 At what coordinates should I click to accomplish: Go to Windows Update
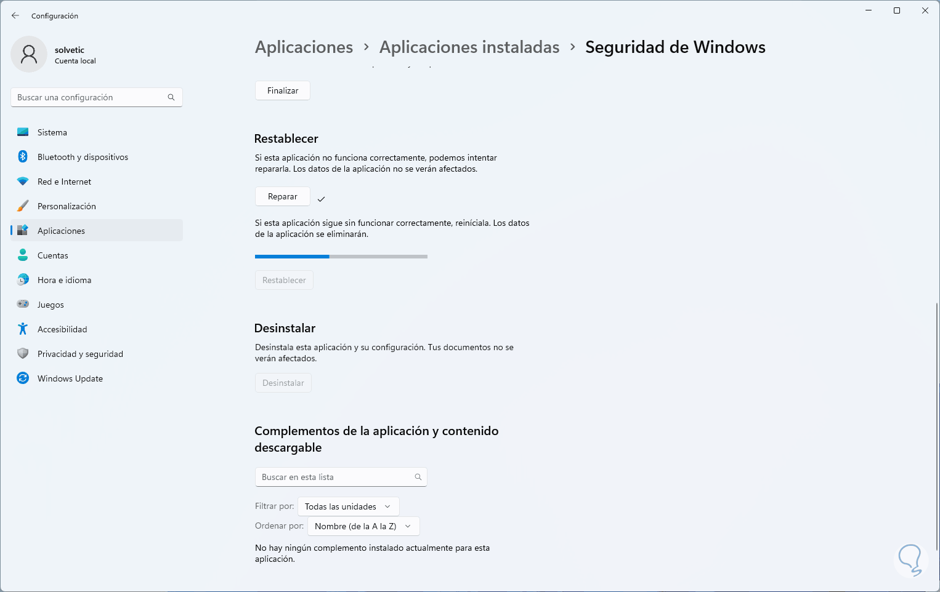pyautogui.click(x=97, y=378)
